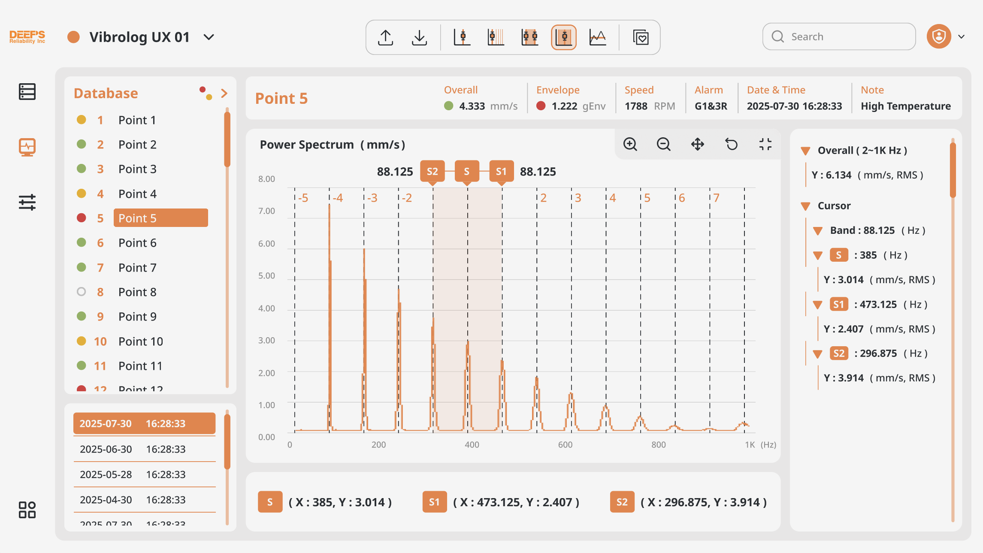The width and height of the screenshot is (983, 553).
Task: Collapse the S1 : 473.125 cursor entry
Action: (818, 305)
